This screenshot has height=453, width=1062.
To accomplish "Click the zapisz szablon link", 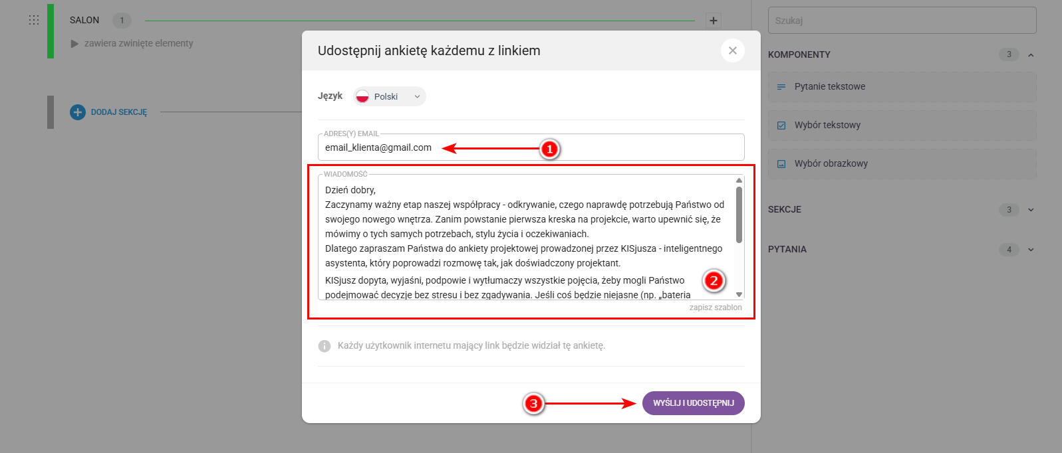I will (715, 308).
